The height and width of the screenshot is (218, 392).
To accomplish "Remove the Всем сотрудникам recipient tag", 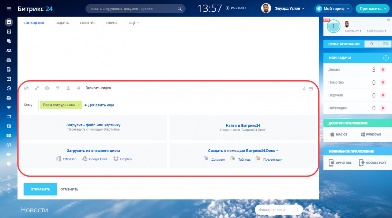I will [79, 105].
